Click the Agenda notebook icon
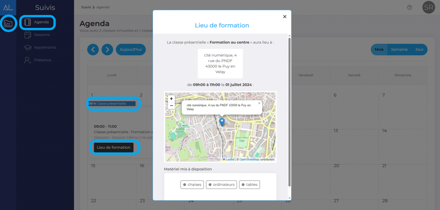This screenshot has height=210, width=440. [x=27, y=22]
